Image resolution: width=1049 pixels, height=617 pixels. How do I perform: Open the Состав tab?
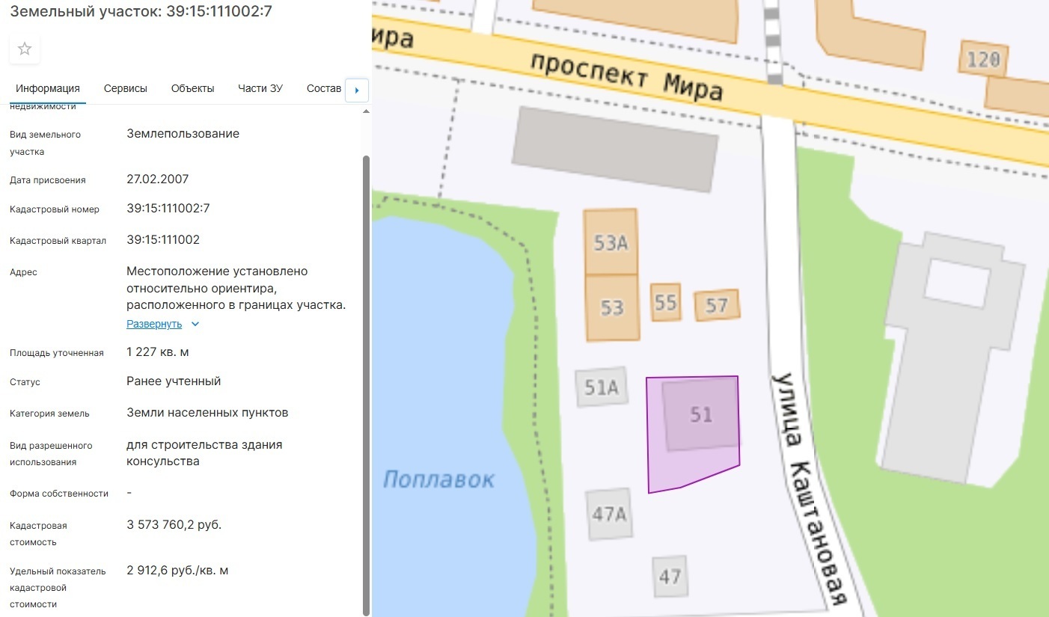click(323, 88)
